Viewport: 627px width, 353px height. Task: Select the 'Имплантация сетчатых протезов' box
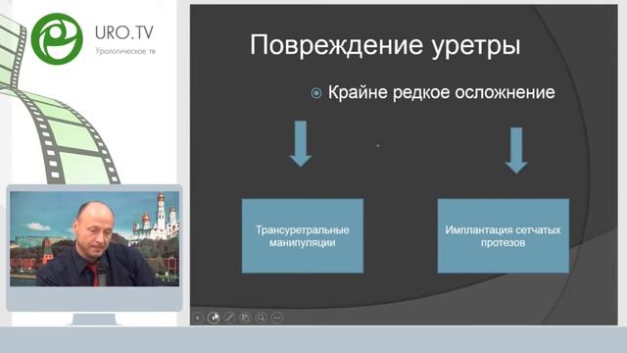pos(503,235)
